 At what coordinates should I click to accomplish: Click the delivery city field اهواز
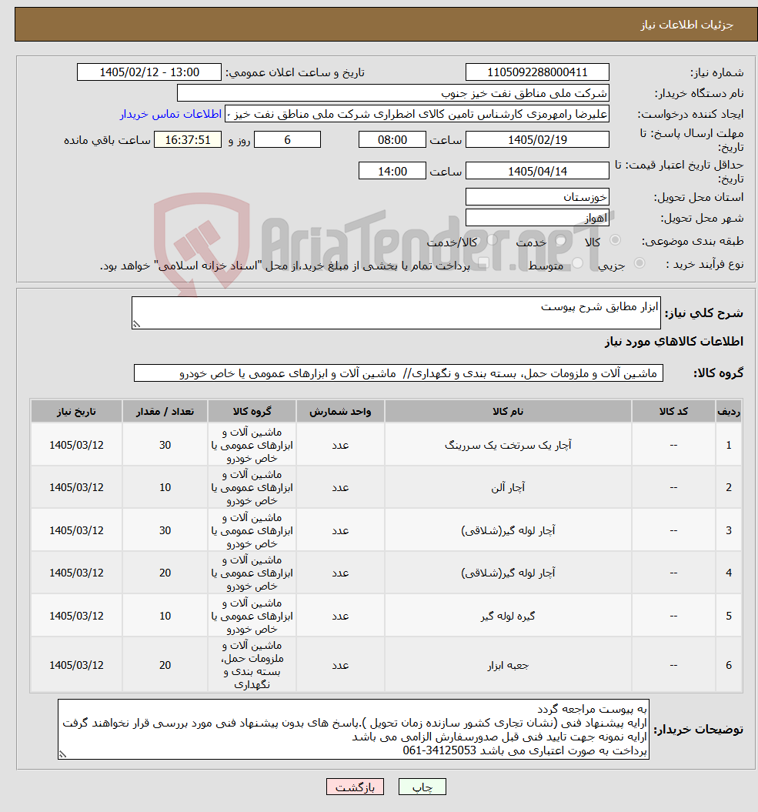(537, 218)
